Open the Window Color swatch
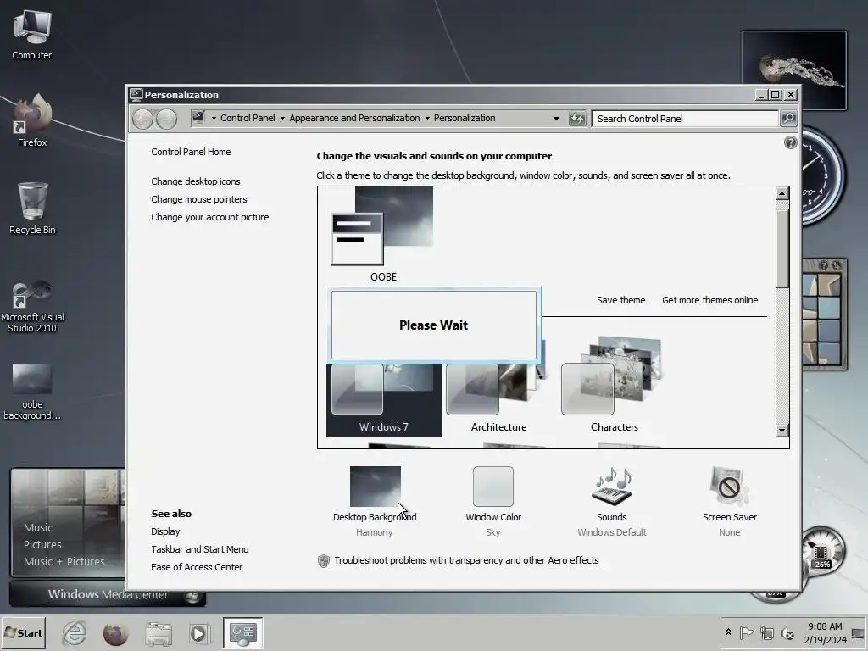The image size is (868, 651). [493, 486]
